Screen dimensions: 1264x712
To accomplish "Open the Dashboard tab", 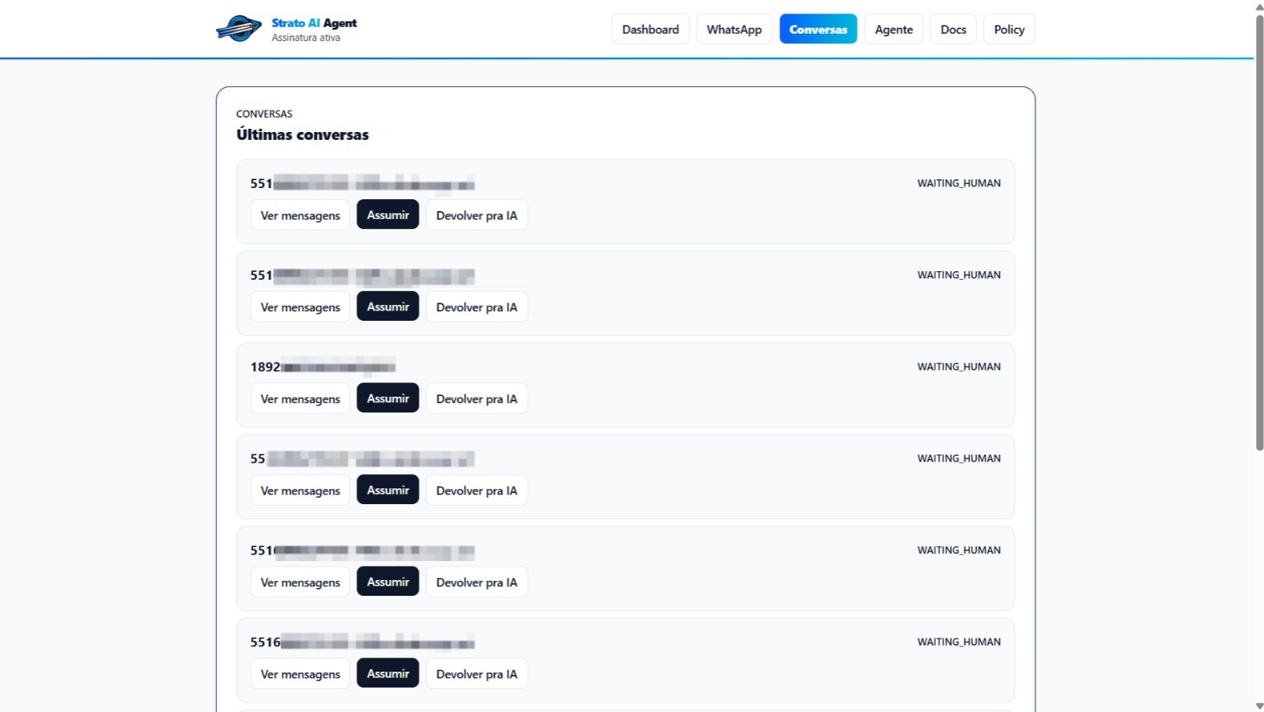I will point(650,29).
